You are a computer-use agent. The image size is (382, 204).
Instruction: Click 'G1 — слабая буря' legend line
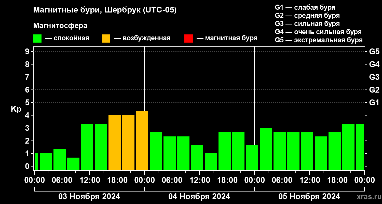point(305,7)
